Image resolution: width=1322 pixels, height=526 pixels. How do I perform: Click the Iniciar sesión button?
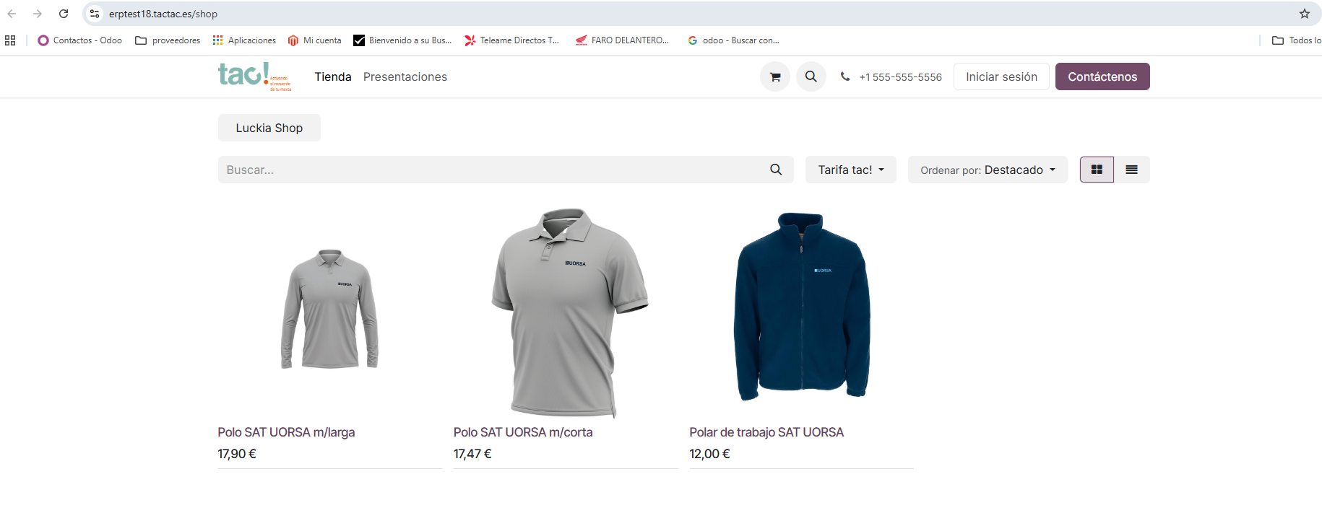tap(1001, 76)
